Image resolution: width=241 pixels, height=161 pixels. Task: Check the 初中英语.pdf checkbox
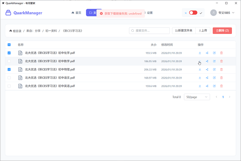9,86
